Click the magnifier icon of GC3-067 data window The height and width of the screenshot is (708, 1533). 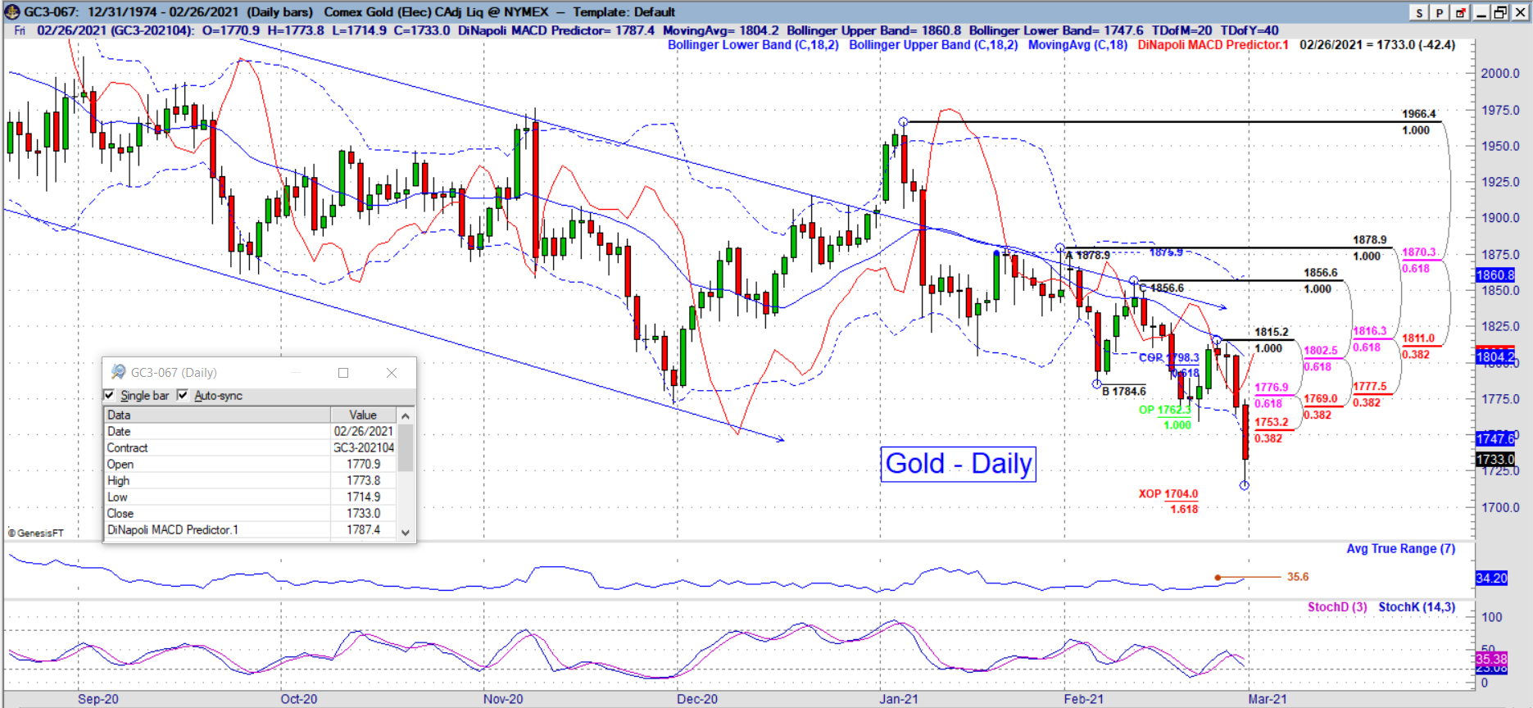point(118,372)
